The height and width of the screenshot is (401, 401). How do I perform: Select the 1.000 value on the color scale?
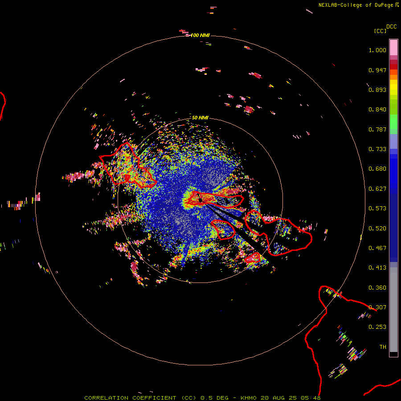point(377,50)
